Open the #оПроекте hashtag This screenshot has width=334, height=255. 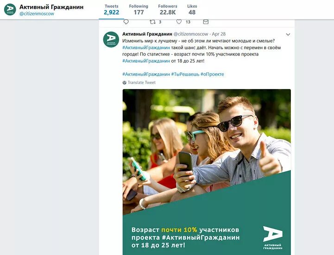pos(212,74)
